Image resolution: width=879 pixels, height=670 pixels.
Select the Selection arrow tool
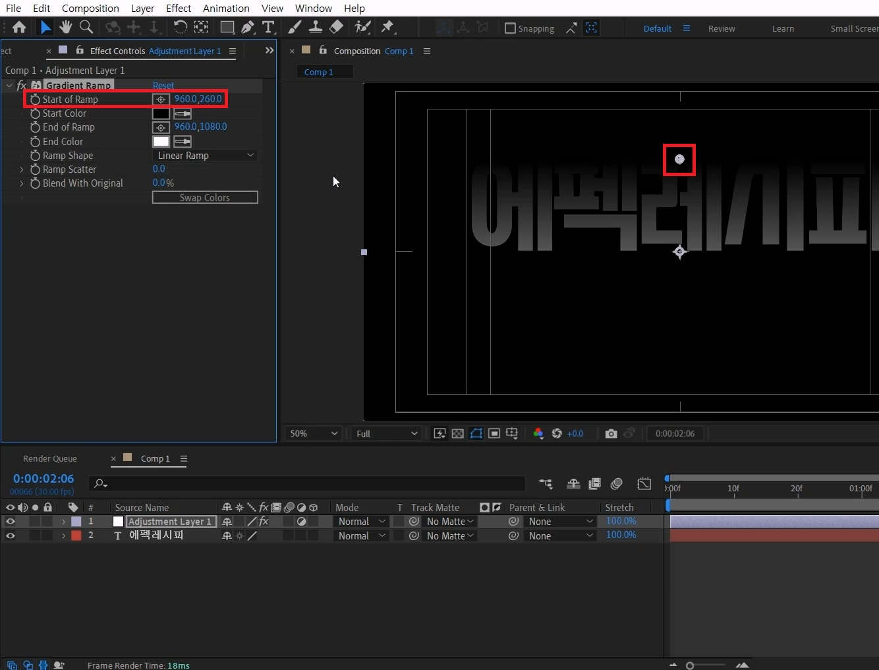pos(45,27)
